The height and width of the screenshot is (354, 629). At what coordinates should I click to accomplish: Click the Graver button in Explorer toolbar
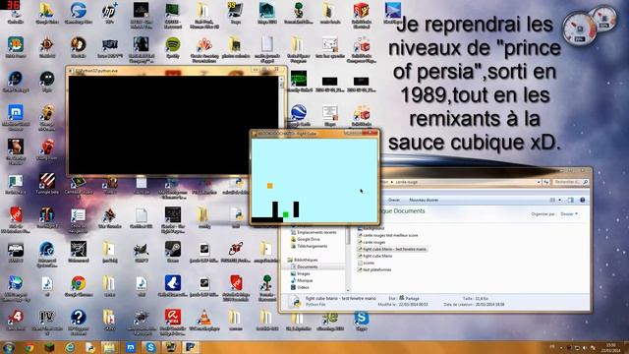click(x=394, y=200)
